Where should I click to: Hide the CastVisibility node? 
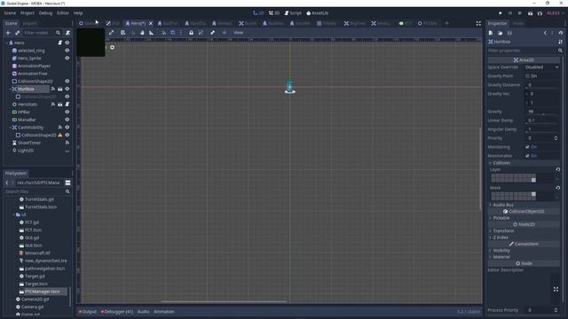pos(67,128)
